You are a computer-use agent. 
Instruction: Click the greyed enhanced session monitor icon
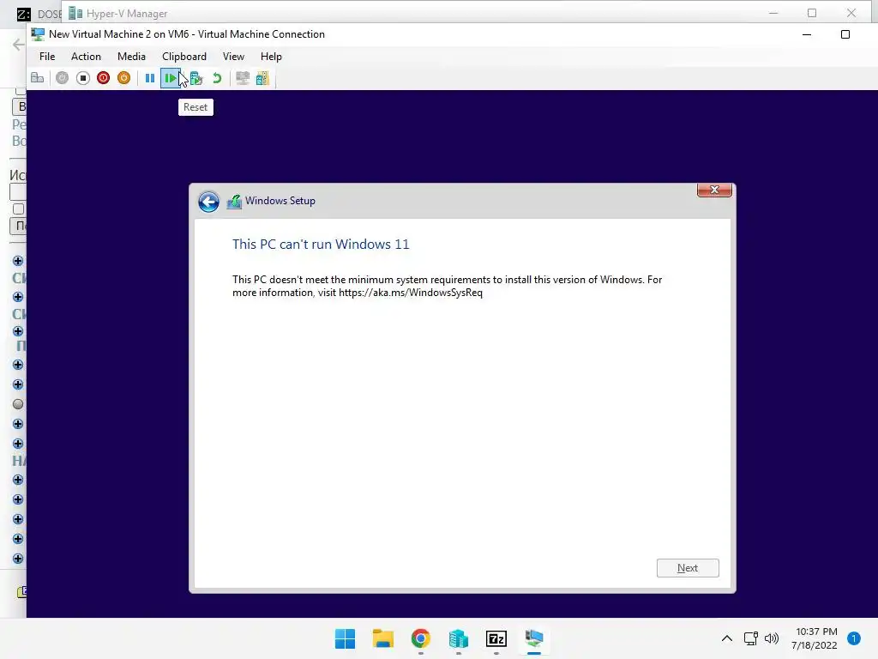point(243,78)
